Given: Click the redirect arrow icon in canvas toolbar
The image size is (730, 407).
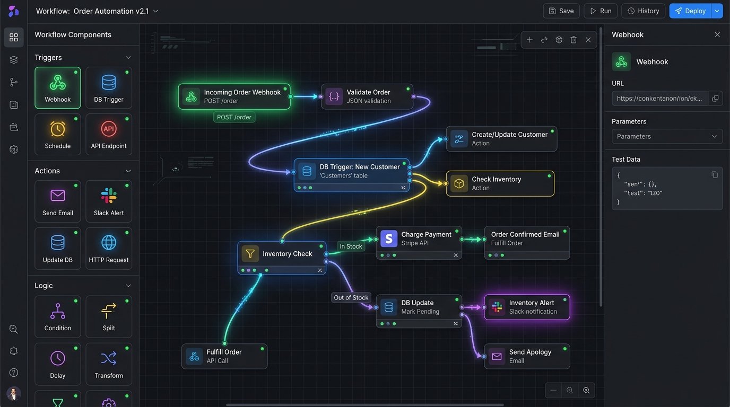Looking at the screenshot, I should 544,40.
